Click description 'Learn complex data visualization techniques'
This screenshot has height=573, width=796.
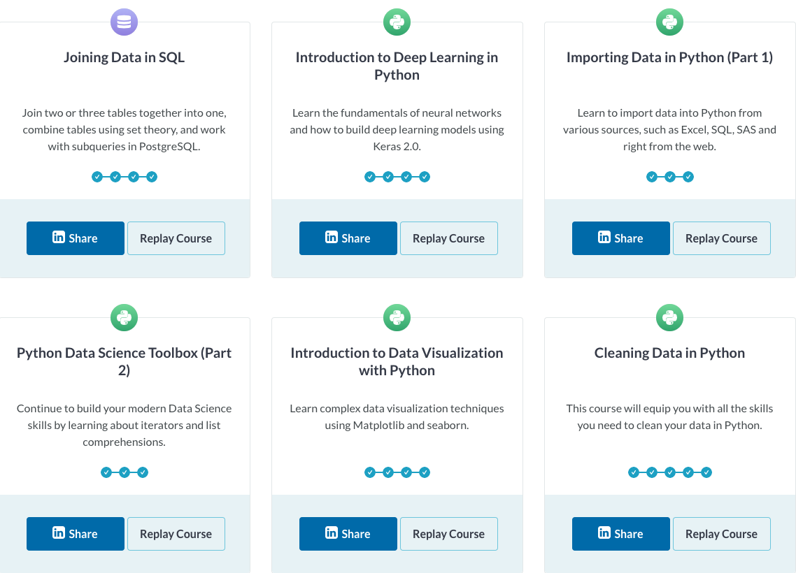click(x=397, y=416)
